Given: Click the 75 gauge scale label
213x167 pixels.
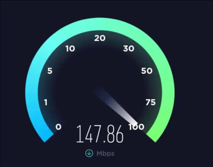Looking at the screenshot, I should pos(151,102).
